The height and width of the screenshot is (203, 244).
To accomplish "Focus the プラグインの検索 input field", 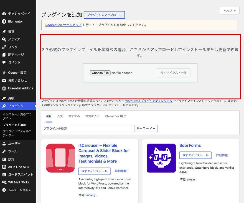I will 101,129.
